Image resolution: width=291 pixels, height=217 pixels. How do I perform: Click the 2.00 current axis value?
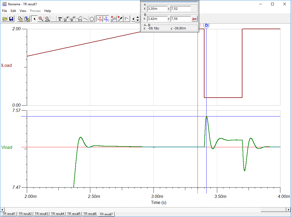16,29
